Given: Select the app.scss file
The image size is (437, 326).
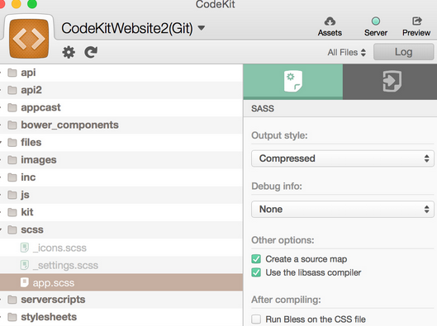Looking at the screenshot, I should pyautogui.click(x=121, y=282).
